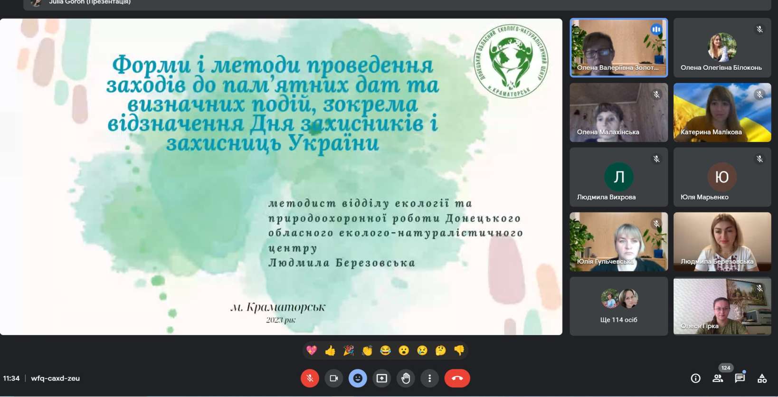Select Олена Олегівна Білоконь tile
This screenshot has height=397, width=778.
[722, 47]
